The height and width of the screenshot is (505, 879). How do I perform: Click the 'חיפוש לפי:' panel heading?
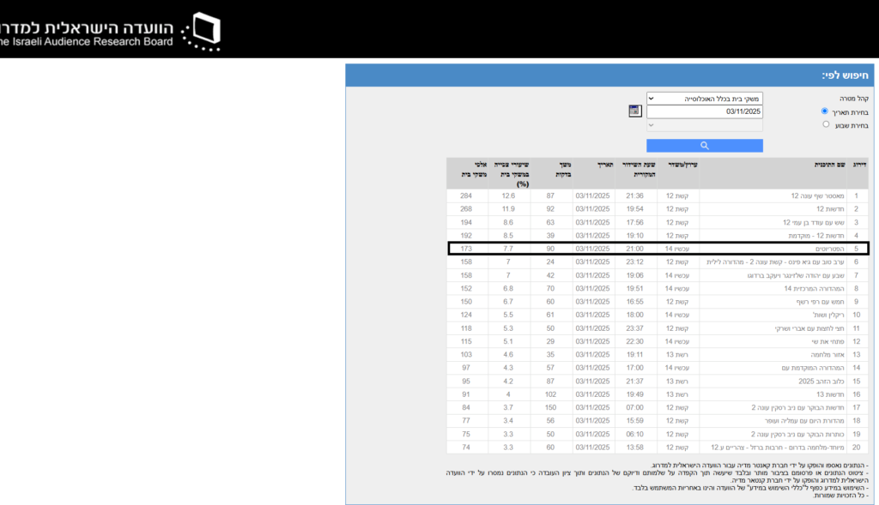(x=845, y=75)
